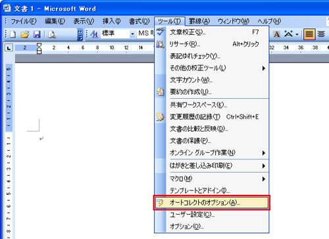Choose 変更履歴の記録(T) track changes
This screenshot has width=329, height=239.
[212, 117]
